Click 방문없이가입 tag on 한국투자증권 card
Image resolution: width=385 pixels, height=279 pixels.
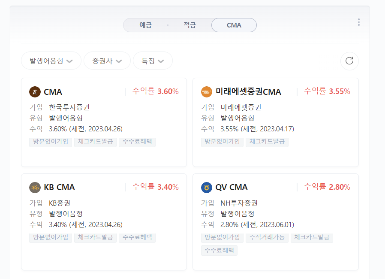point(51,142)
